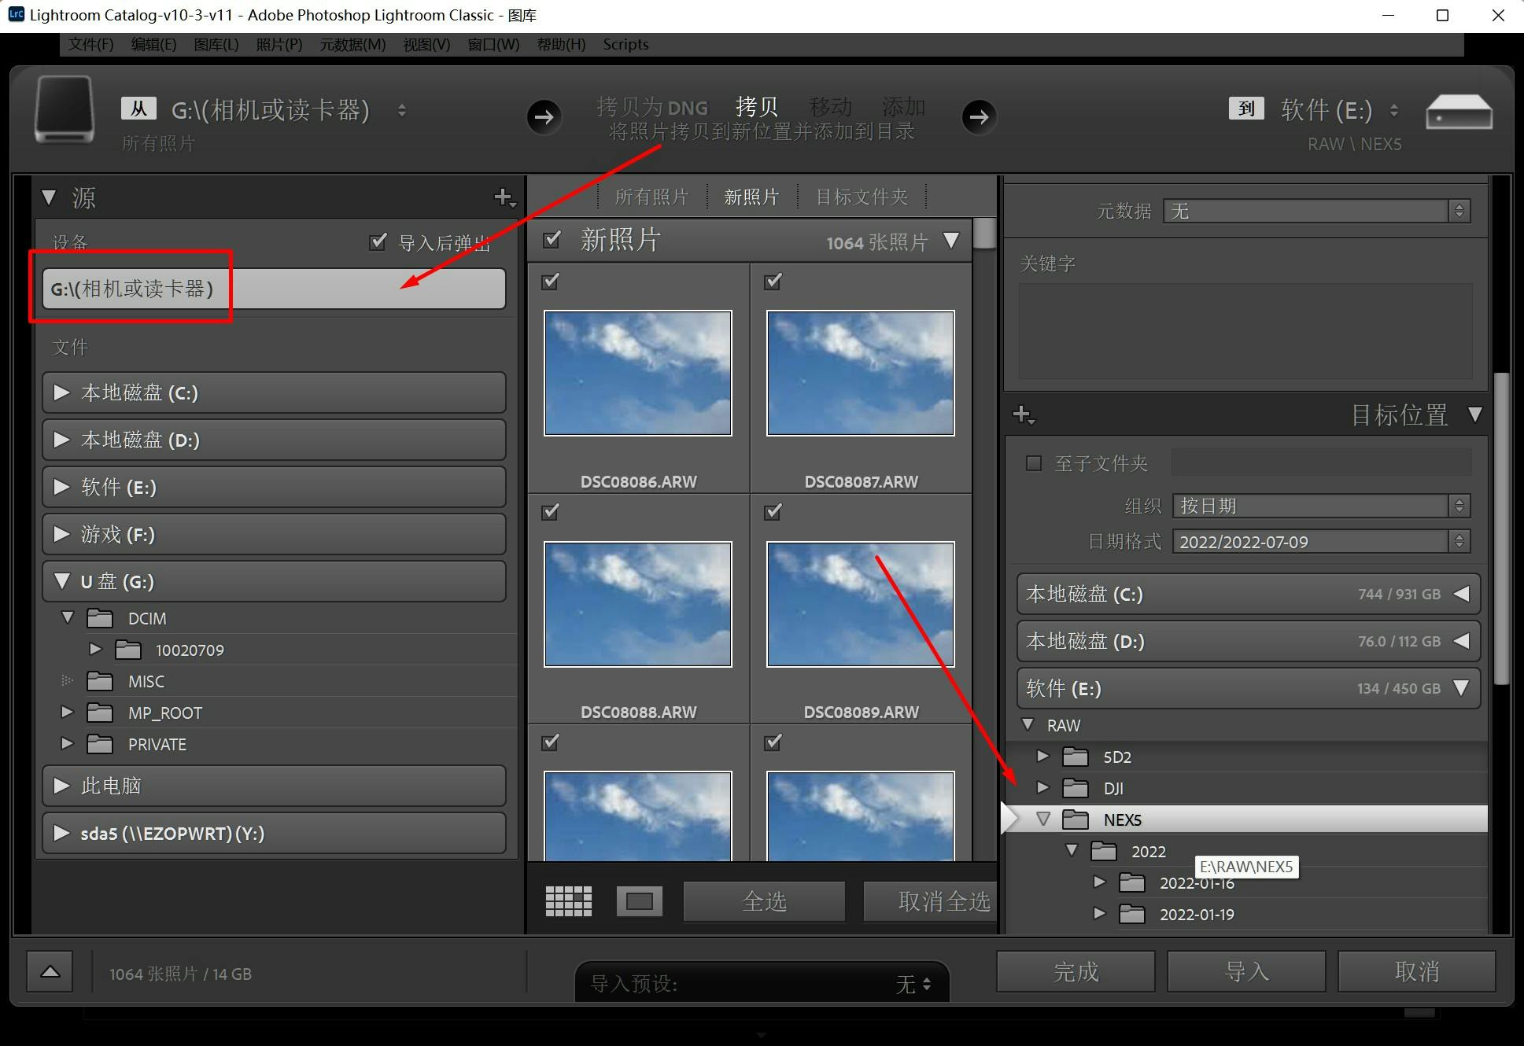Switch to 所有照片 tab
The image size is (1524, 1046).
click(x=651, y=197)
